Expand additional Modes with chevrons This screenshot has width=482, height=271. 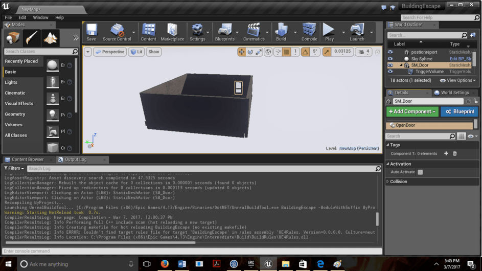coord(76,38)
